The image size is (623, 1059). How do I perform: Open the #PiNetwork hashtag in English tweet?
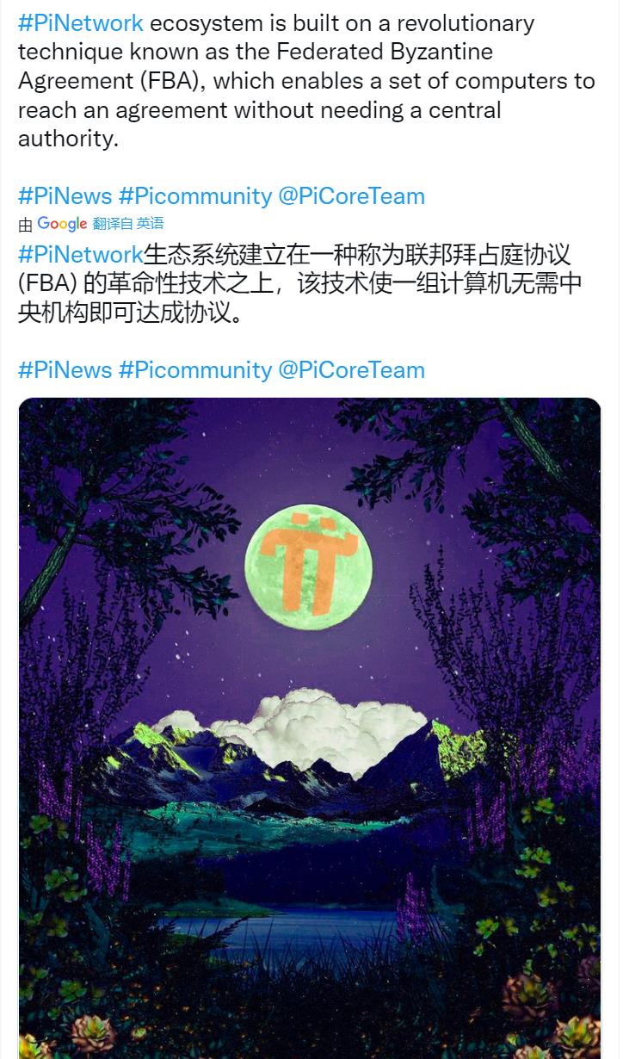81,23
